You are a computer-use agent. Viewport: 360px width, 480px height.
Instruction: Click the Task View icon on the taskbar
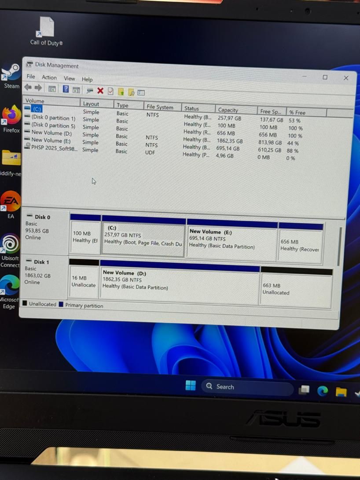pos(304,390)
